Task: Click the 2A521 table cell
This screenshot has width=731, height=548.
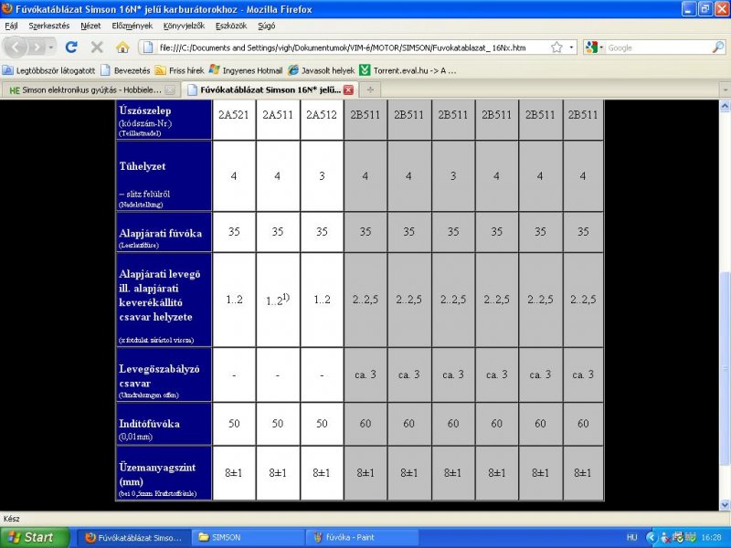Action: tap(234, 120)
